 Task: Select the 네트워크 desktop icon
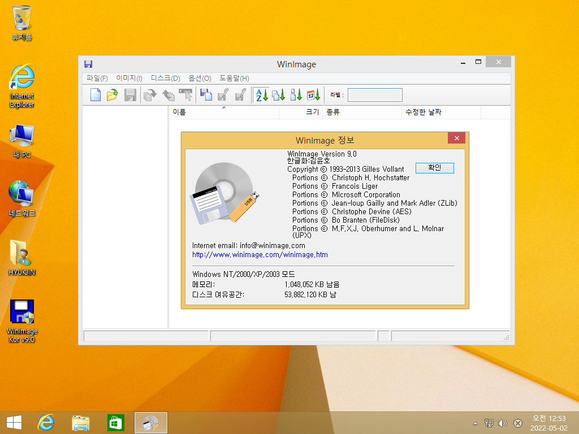click(22, 198)
